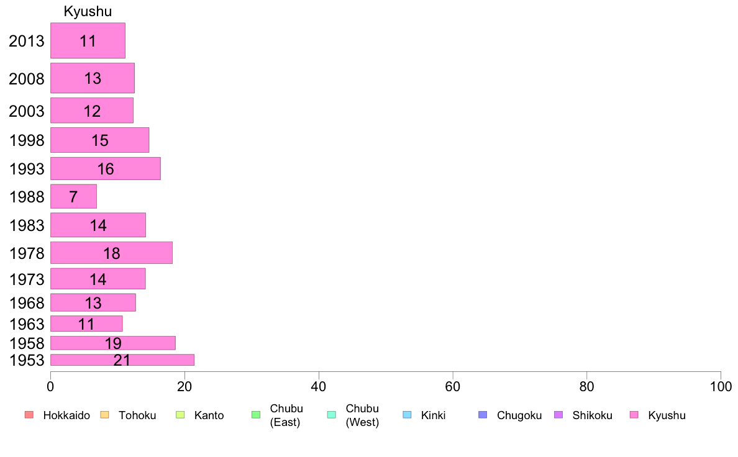Click the 1958 bar showing 19
This screenshot has width=738, height=457.
click(113, 343)
